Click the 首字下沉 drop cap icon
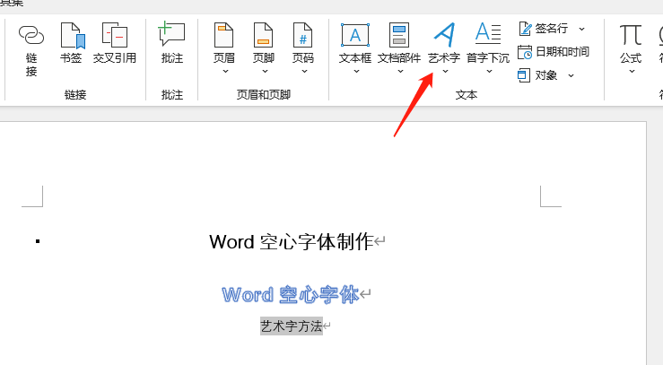This screenshot has height=365, width=663. [x=488, y=33]
